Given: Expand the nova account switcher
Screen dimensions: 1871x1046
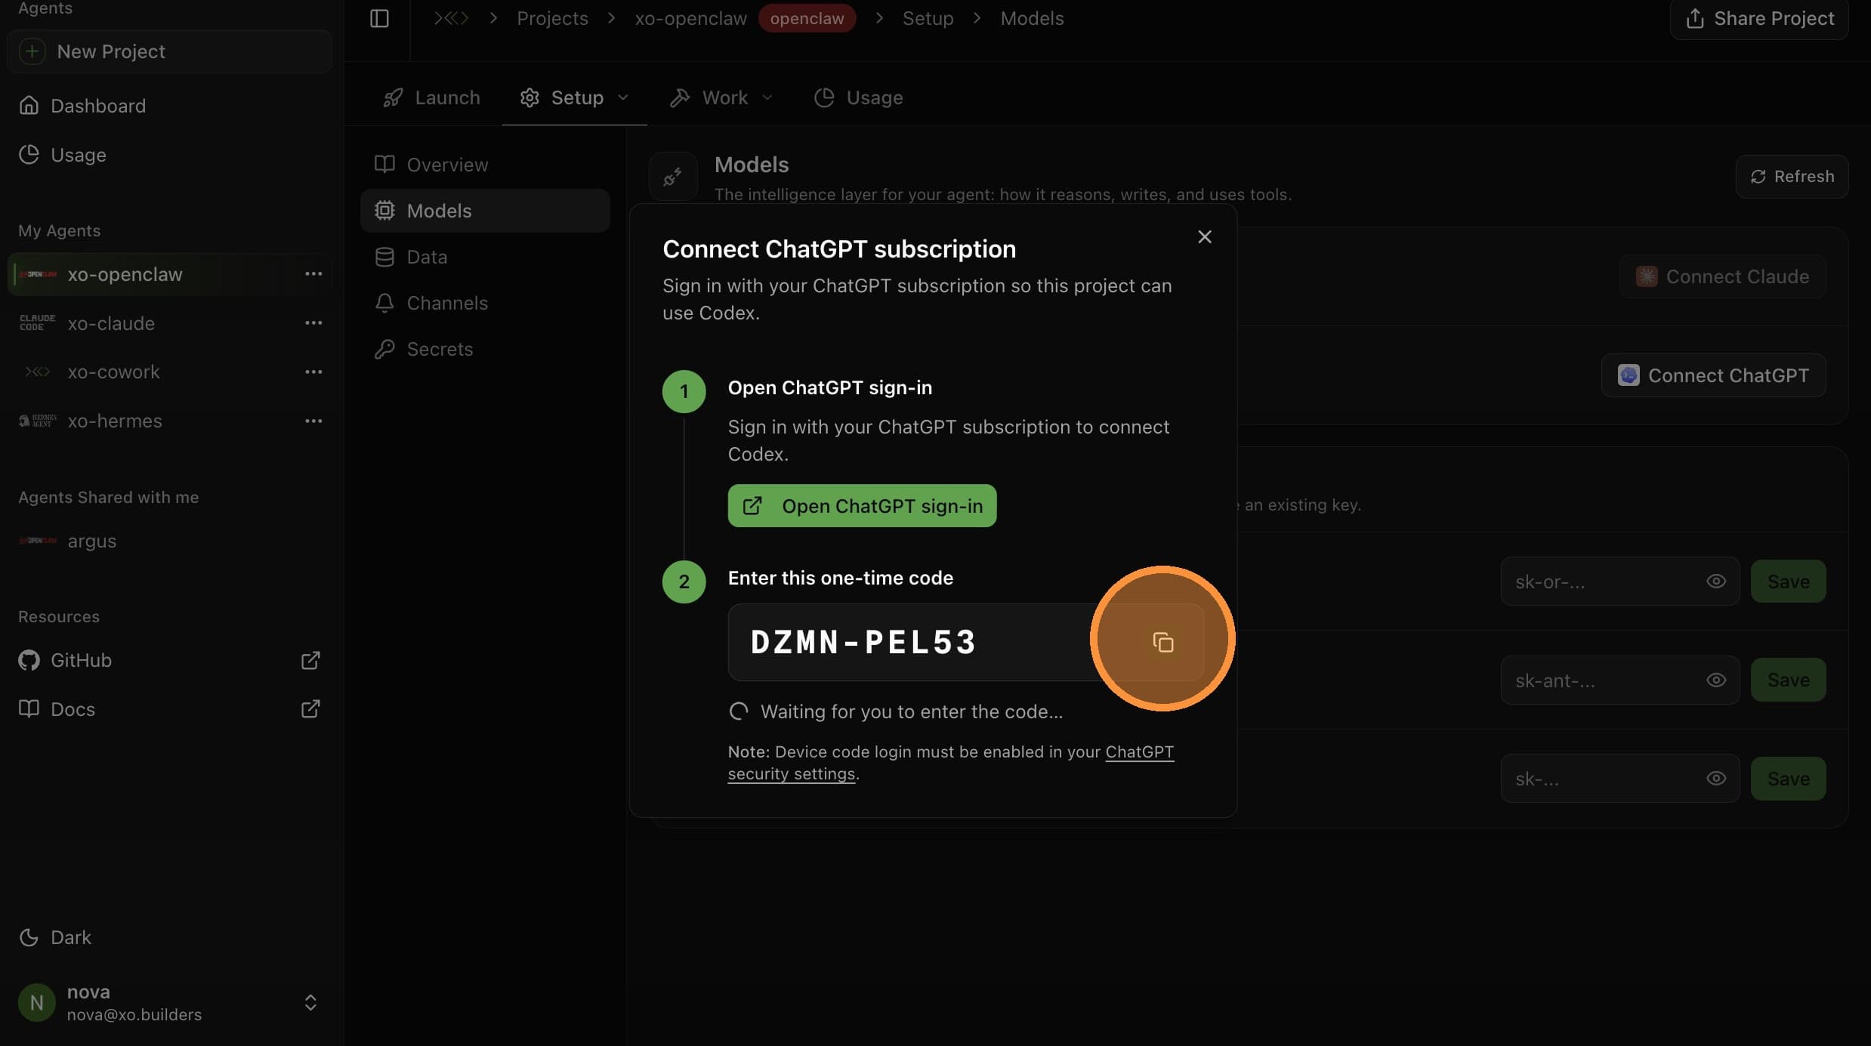Looking at the screenshot, I should (x=310, y=1002).
